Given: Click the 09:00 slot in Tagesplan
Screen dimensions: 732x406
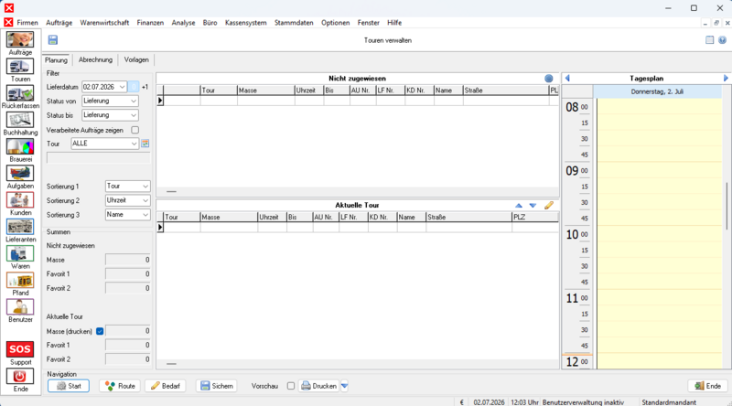Looking at the screenshot, I should point(659,170).
